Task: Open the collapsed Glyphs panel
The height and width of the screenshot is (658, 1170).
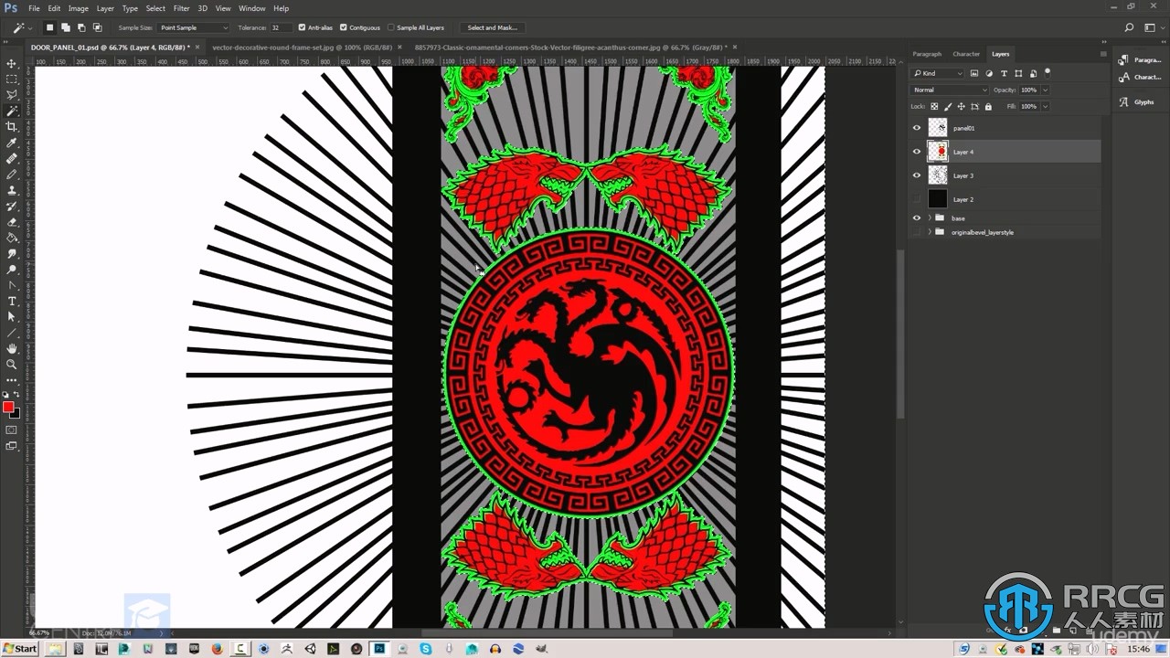Action: (1136, 102)
